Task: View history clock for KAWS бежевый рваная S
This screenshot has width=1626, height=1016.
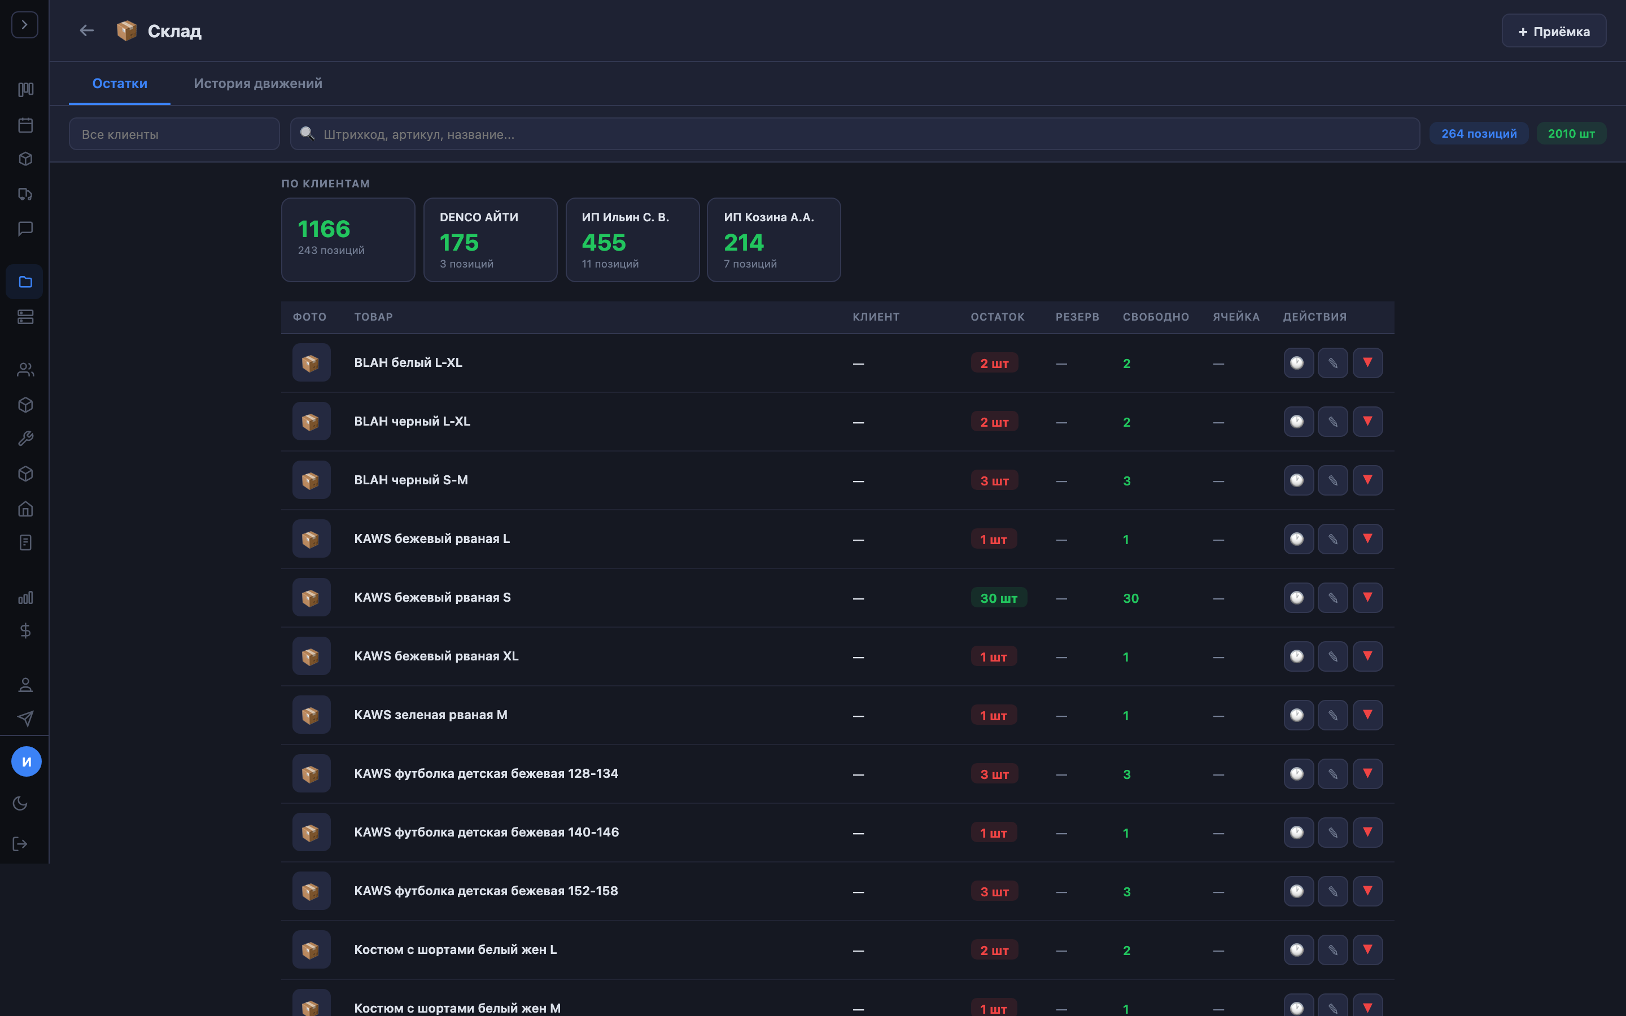Action: (1297, 597)
